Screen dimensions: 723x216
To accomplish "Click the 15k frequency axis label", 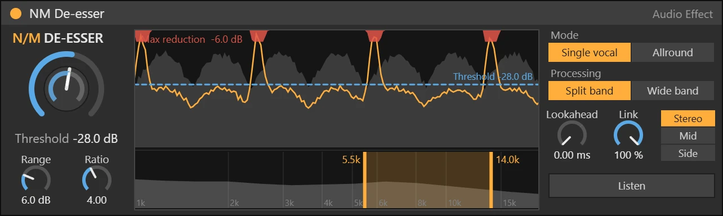I will [x=509, y=203].
